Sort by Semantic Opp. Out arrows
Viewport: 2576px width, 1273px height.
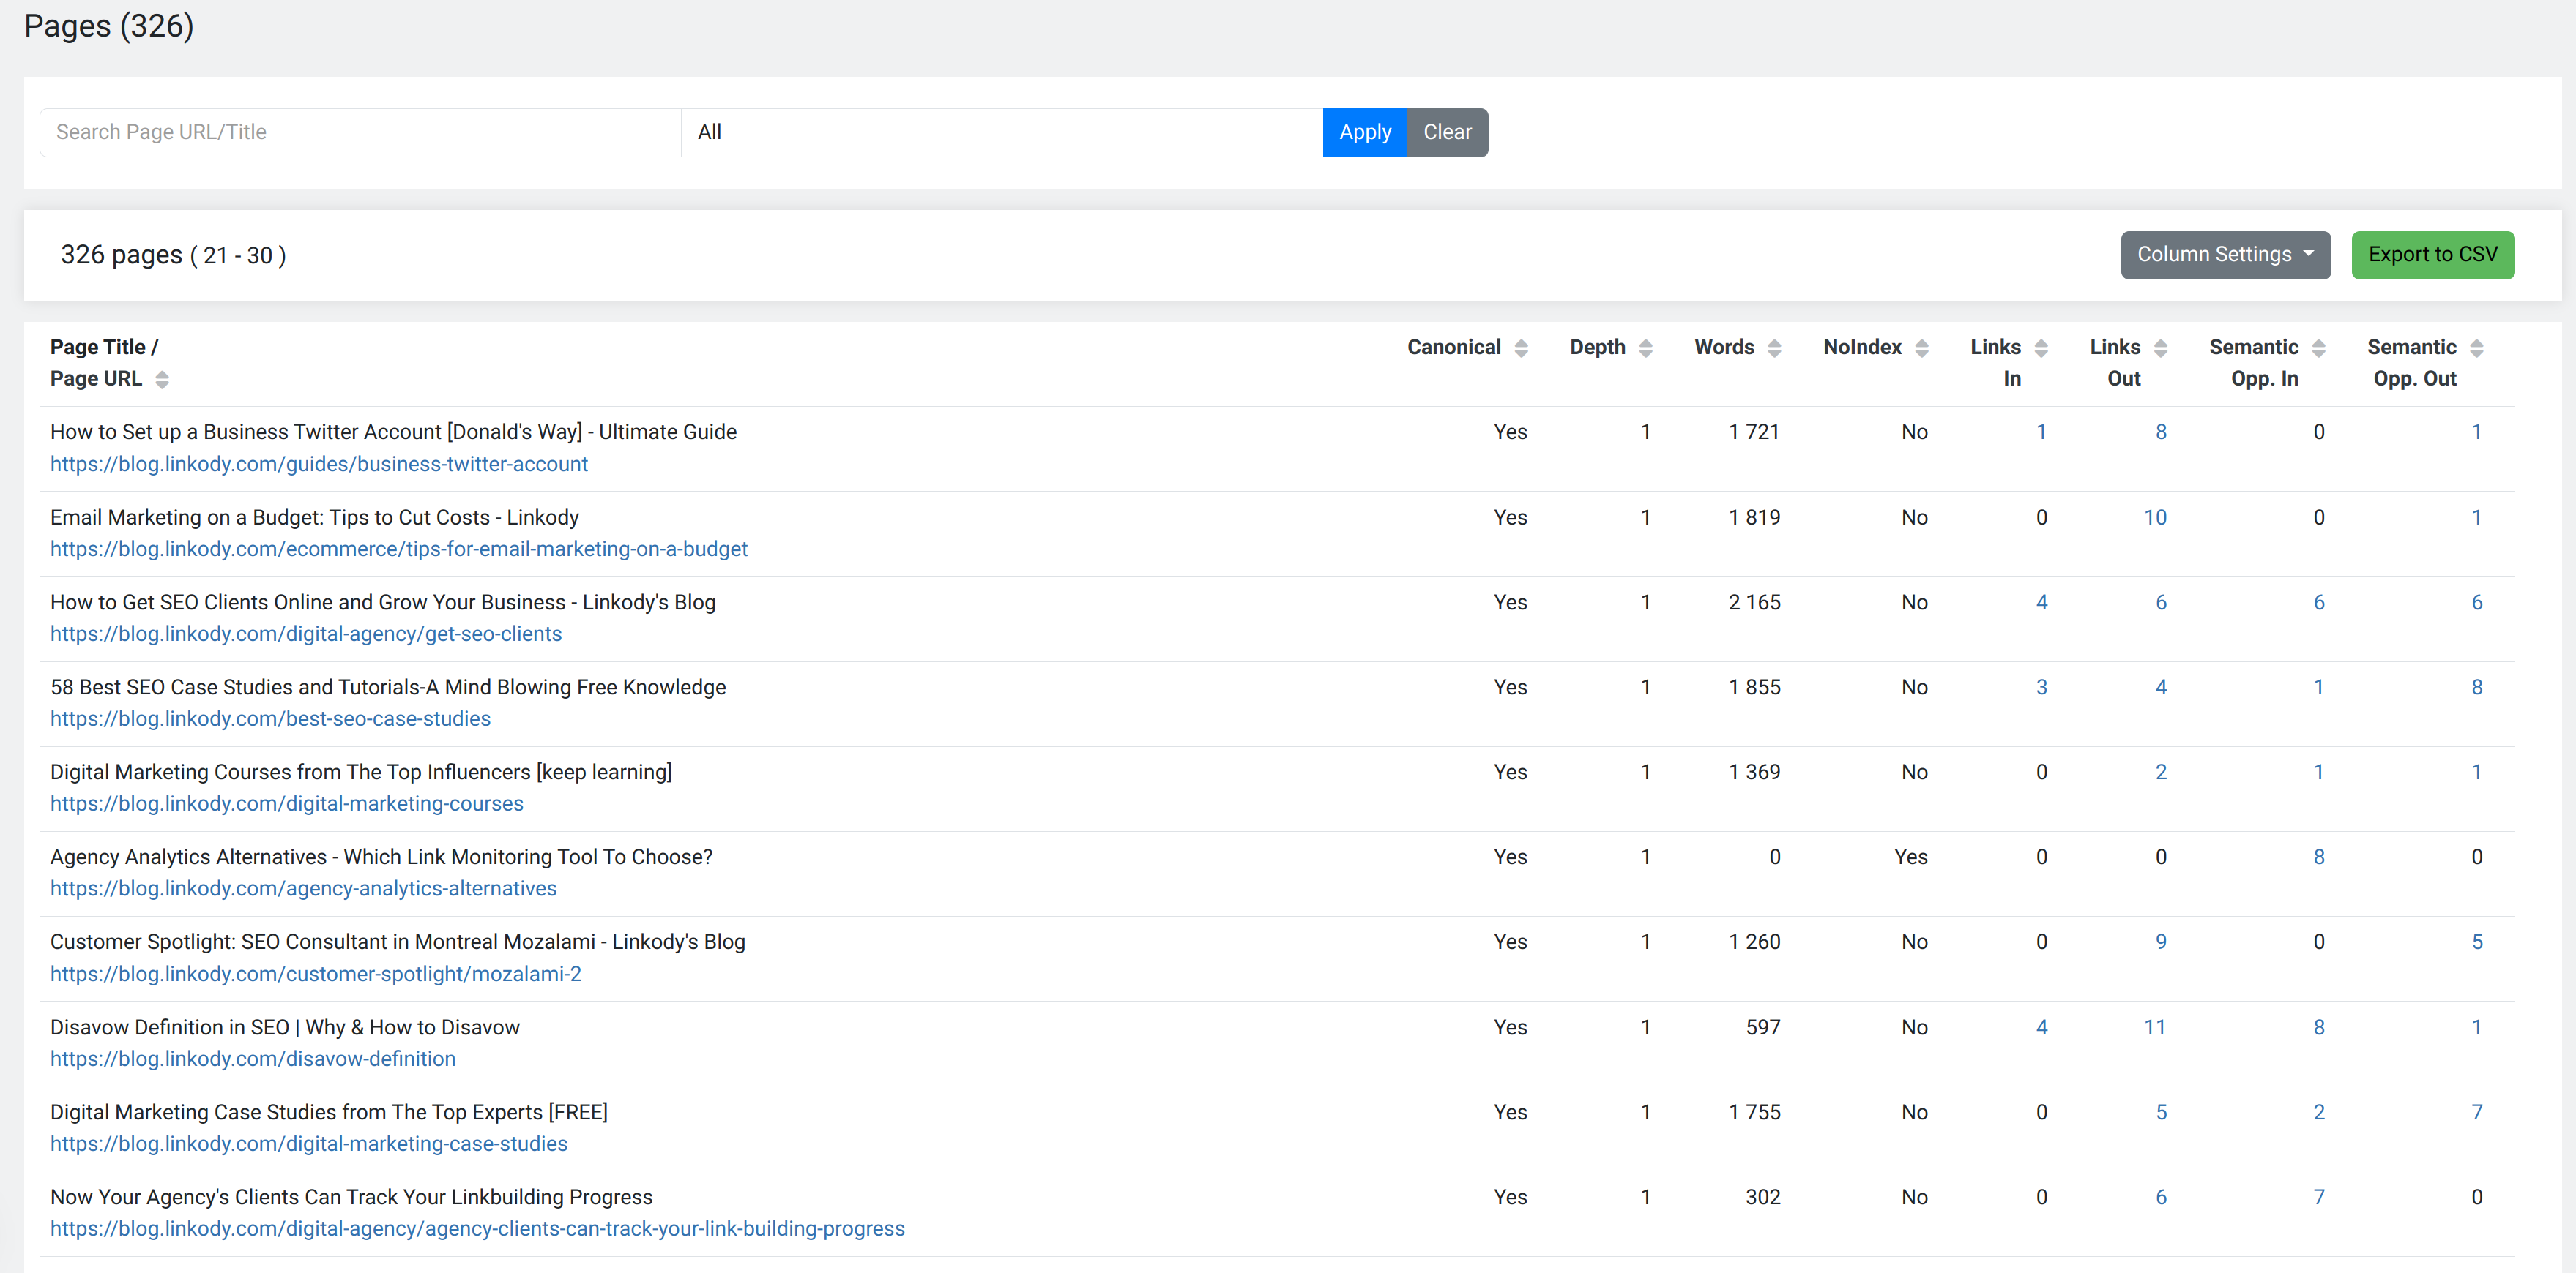(x=2476, y=348)
